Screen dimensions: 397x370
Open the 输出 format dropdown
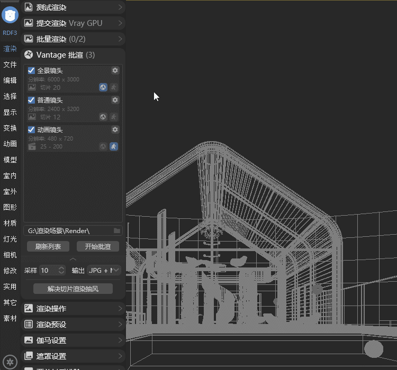(104, 270)
